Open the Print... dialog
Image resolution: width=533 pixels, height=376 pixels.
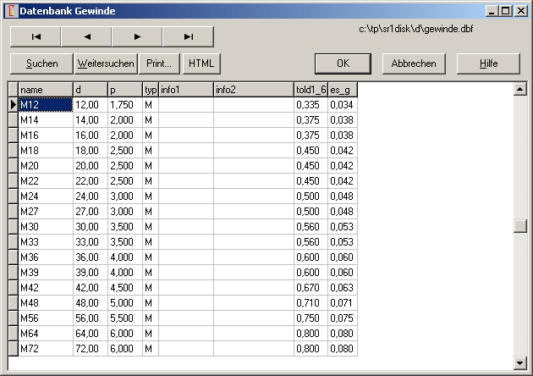(159, 64)
